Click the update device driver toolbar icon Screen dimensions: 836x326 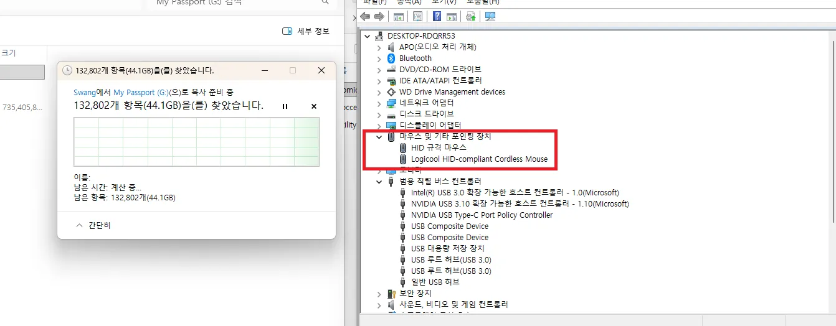click(x=470, y=16)
